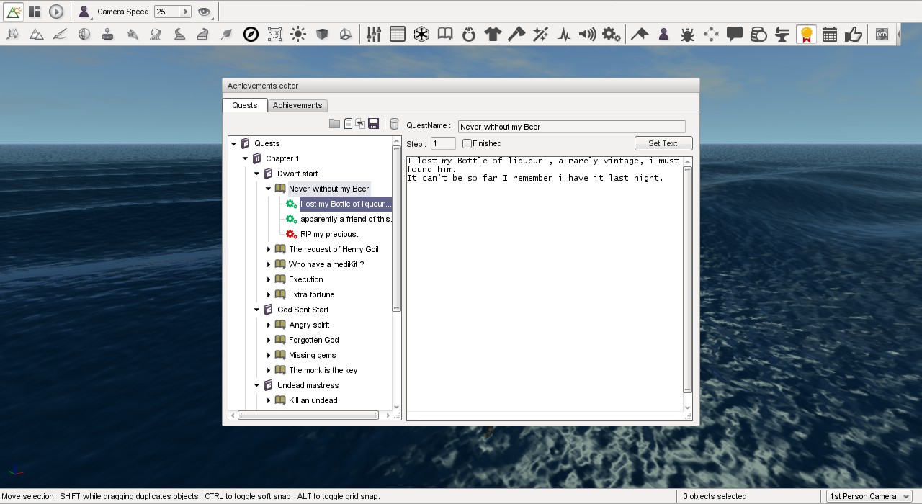
Task: Open the speech bubble dialogue editor
Action: pos(735,34)
